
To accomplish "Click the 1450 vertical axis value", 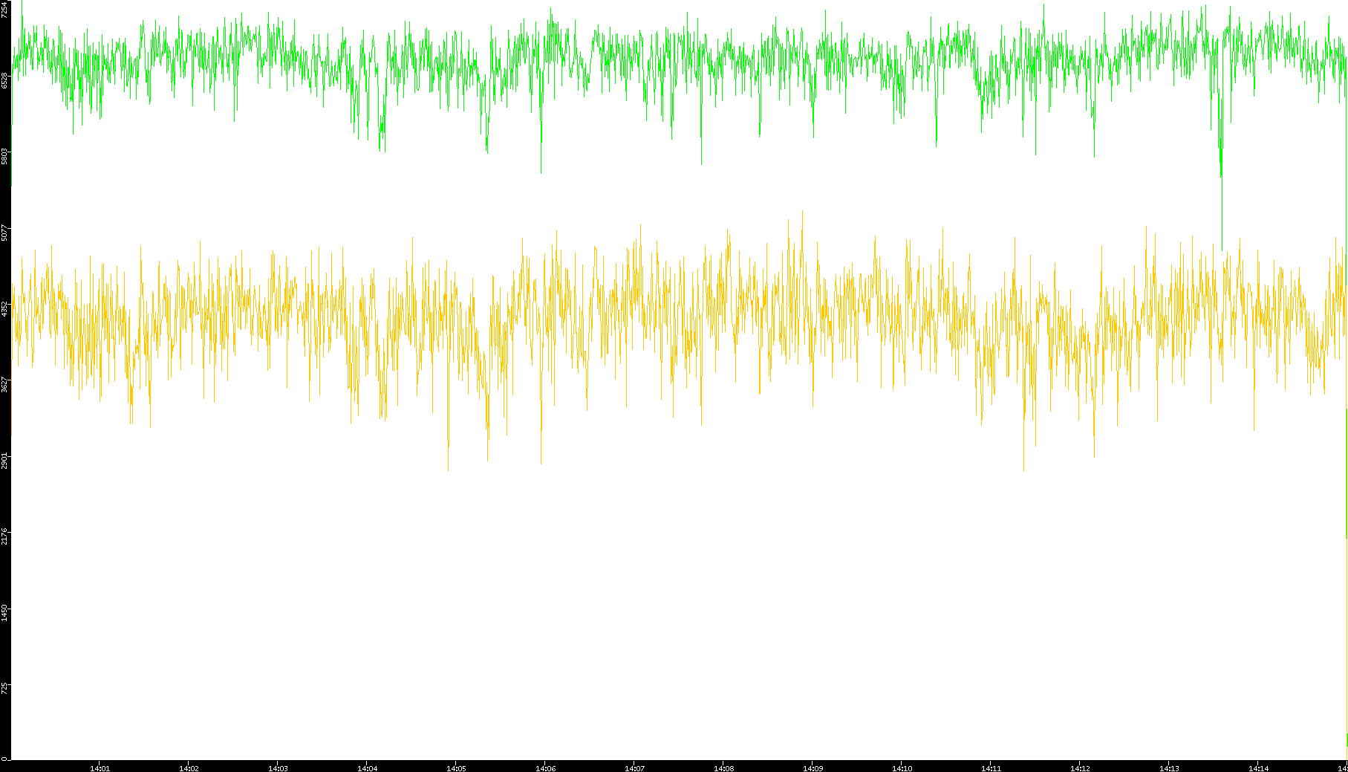I will [x=4, y=612].
